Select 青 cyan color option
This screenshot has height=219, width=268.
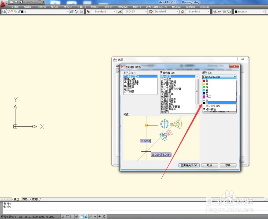click(219, 90)
